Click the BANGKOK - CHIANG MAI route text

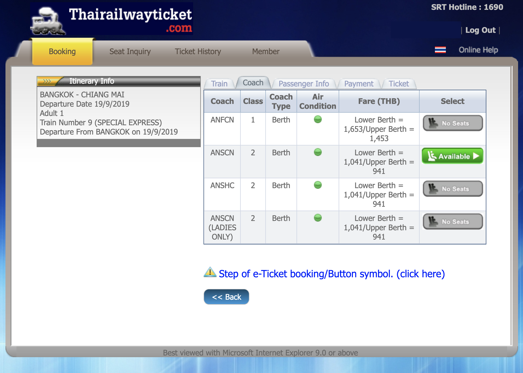click(x=82, y=95)
